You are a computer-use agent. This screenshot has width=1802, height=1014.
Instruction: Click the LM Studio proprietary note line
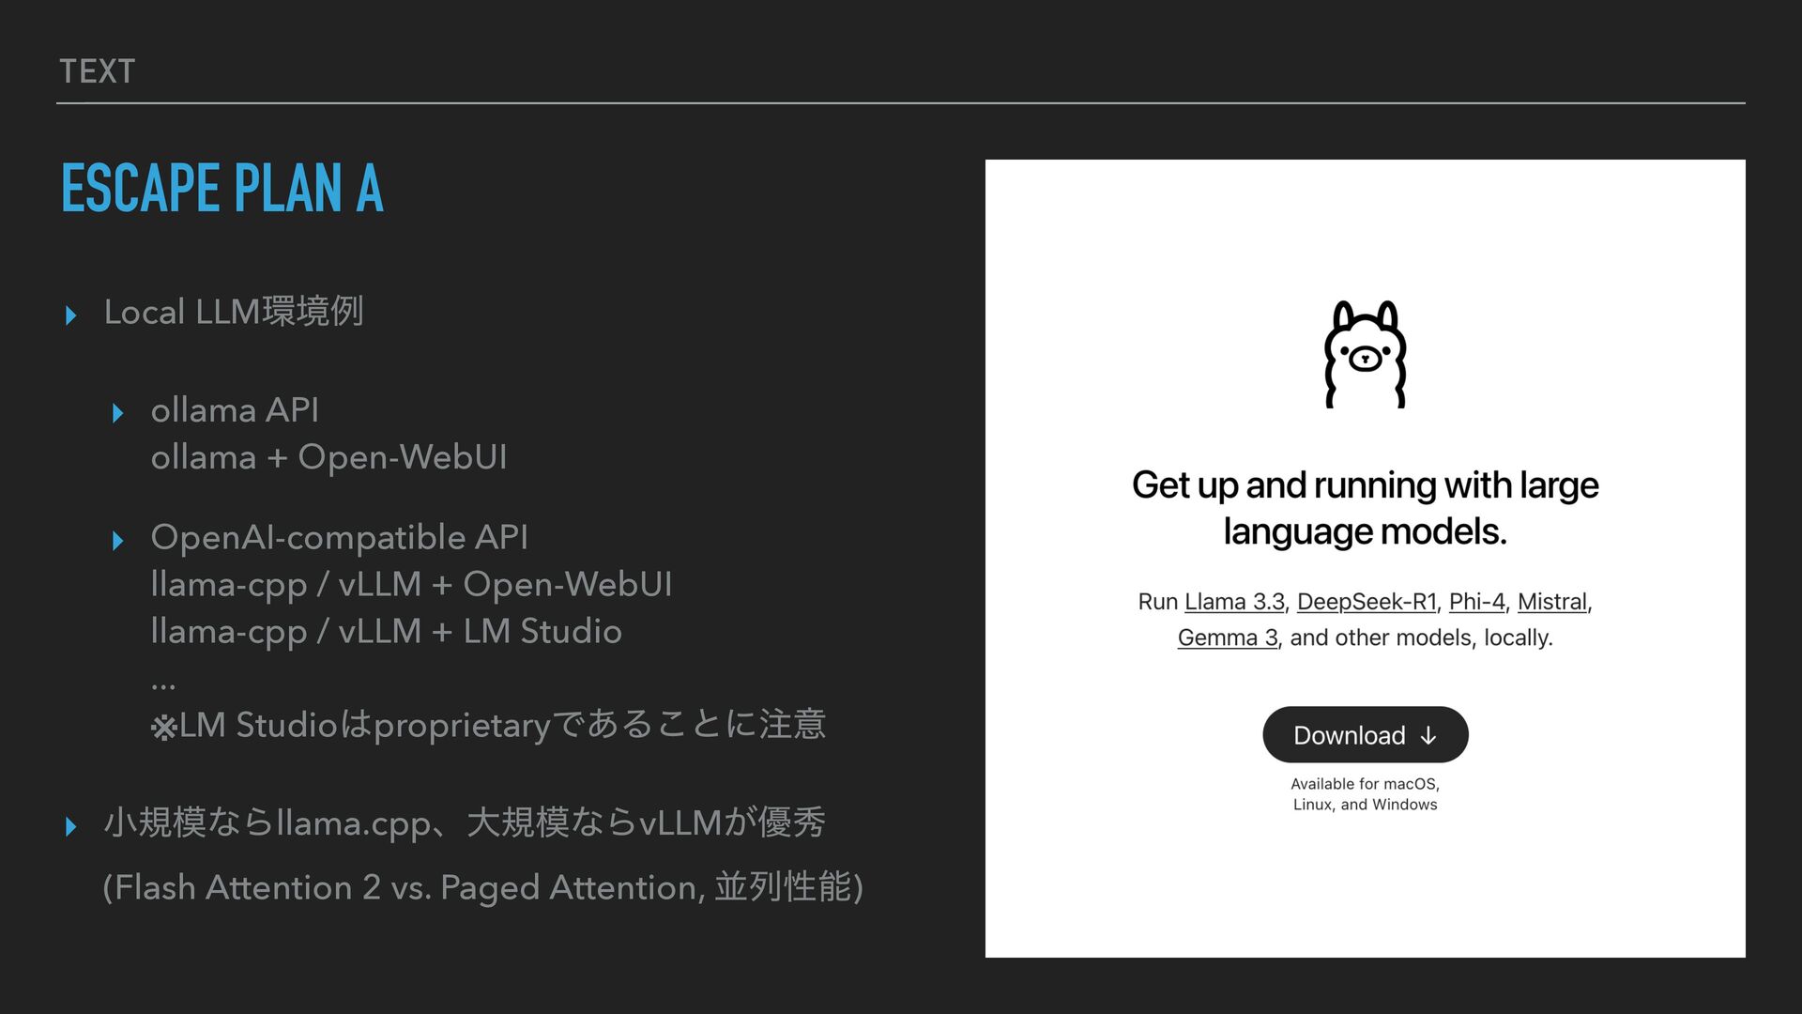coord(488,725)
